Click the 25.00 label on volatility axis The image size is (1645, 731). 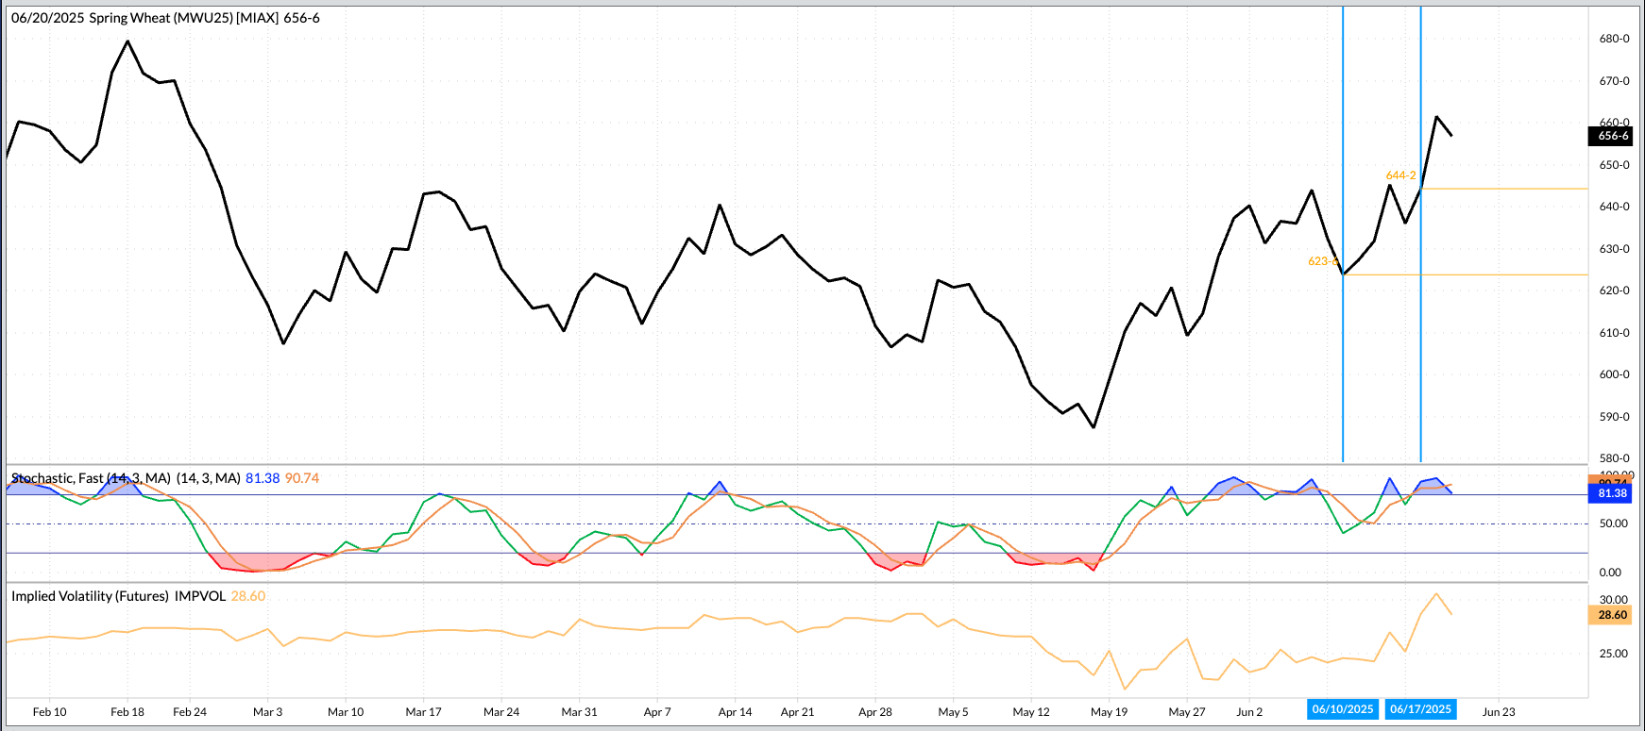[1613, 654]
